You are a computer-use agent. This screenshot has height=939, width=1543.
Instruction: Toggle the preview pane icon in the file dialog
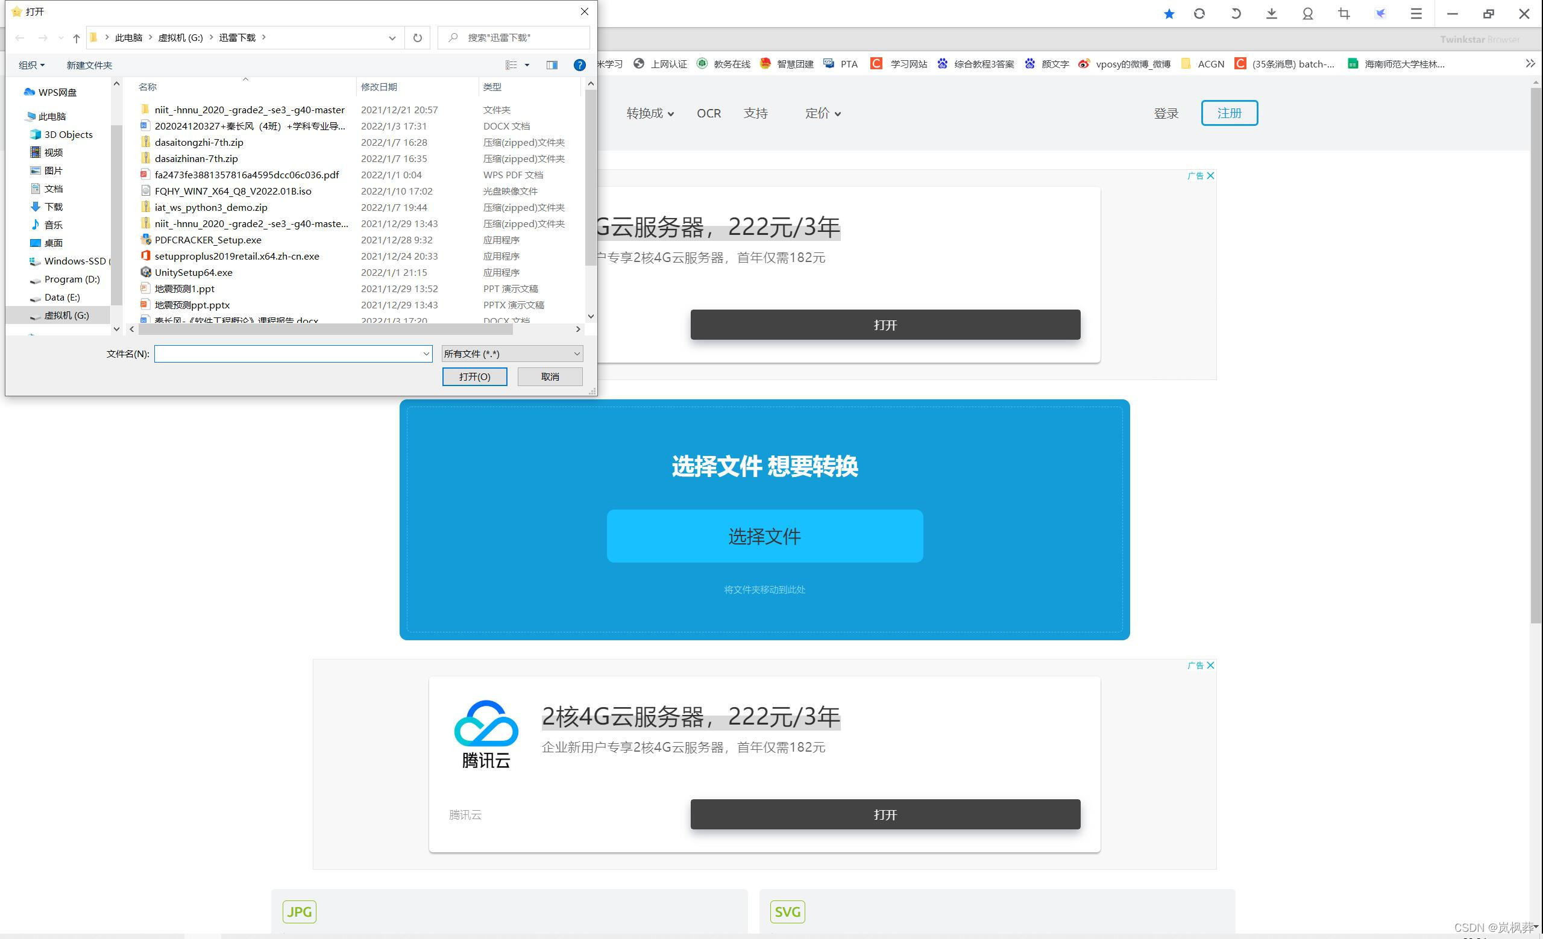[x=552, y=65]
